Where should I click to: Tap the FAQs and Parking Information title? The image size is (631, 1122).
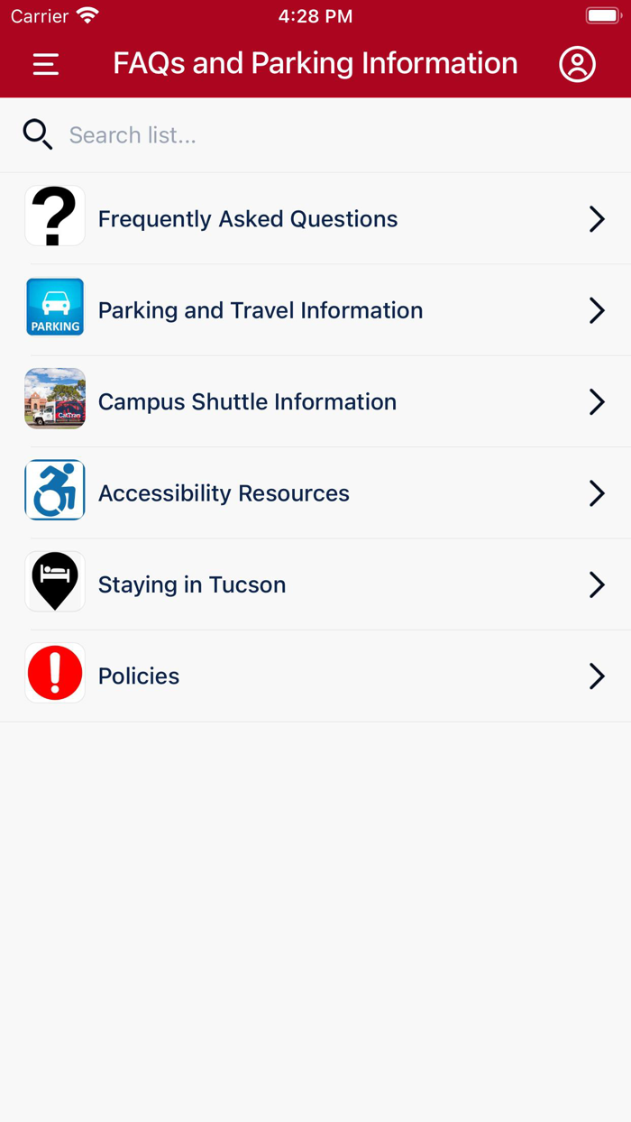pos(315,64)
